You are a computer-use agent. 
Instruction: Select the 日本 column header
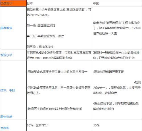(x=30, y=3)
